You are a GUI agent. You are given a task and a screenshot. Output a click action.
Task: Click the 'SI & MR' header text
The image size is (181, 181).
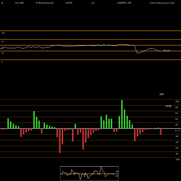coord(19,3)
